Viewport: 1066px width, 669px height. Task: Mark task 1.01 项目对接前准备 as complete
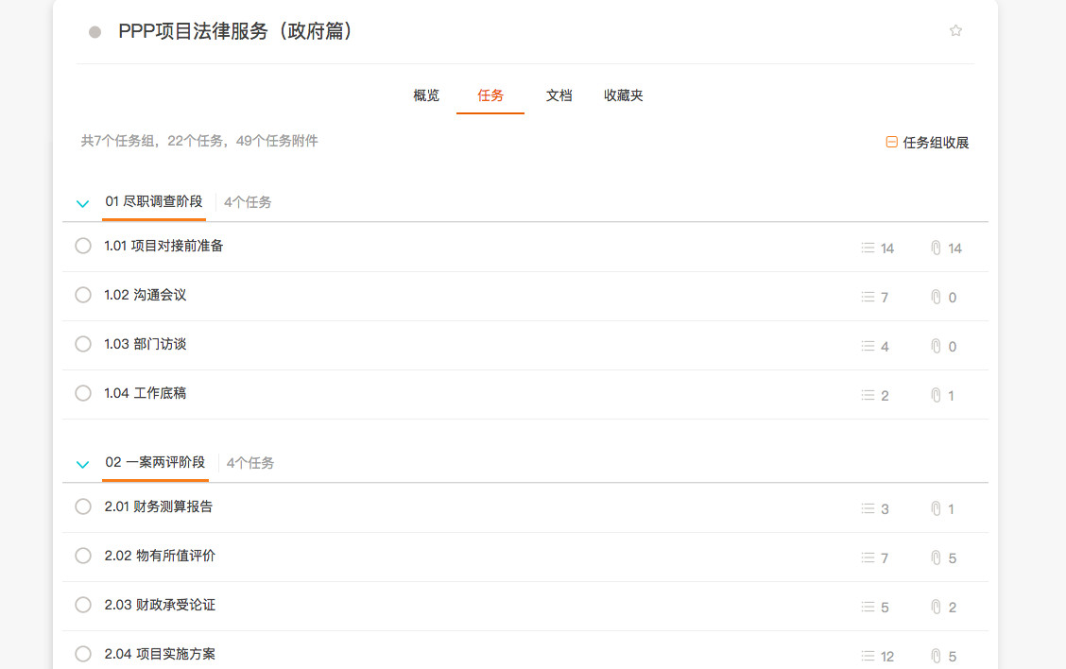tap(83, 246)
